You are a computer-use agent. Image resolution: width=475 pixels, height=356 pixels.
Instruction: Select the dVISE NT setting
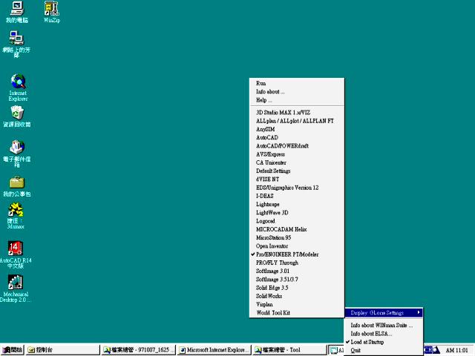[x=297, y=179]
